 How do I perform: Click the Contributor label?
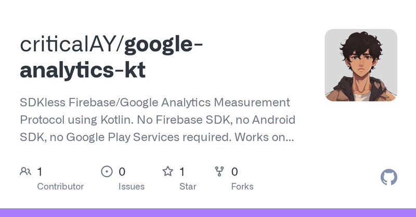pos(60,186)
